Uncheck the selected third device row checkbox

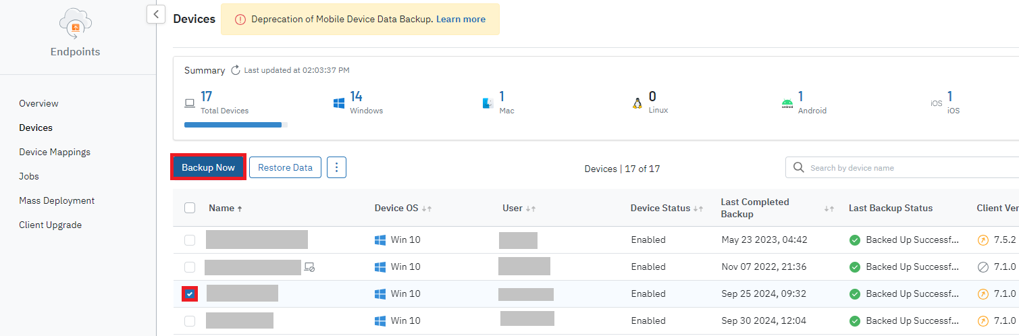click(190, 293)
